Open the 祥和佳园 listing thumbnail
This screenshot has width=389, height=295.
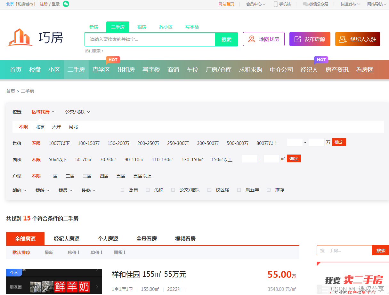tap(54, 281)
